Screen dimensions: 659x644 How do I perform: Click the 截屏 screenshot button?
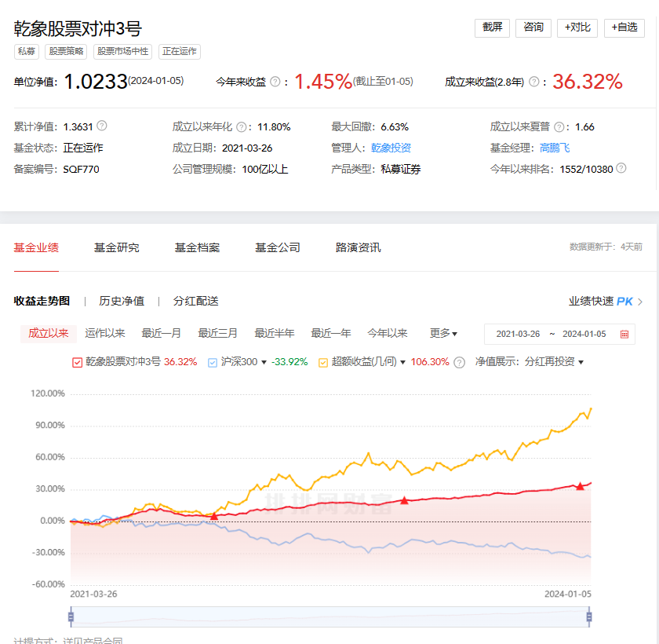[492, 27]
